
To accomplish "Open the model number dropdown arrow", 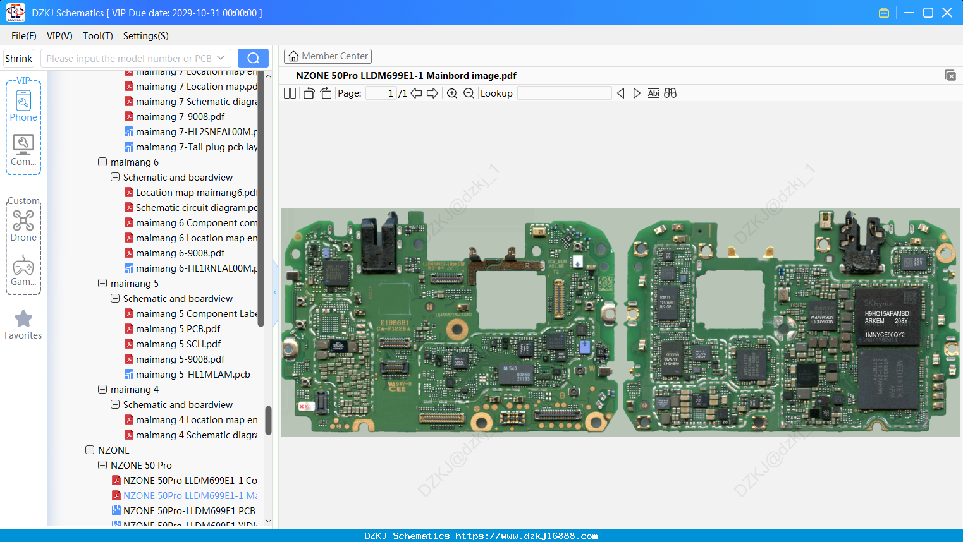I will (x=221, y=58).
